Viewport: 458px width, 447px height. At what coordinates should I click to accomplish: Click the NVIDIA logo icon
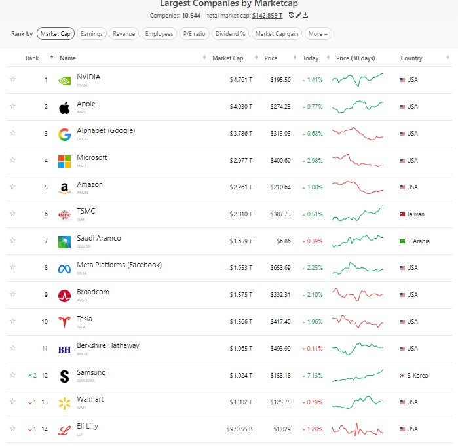pos(64,81)
